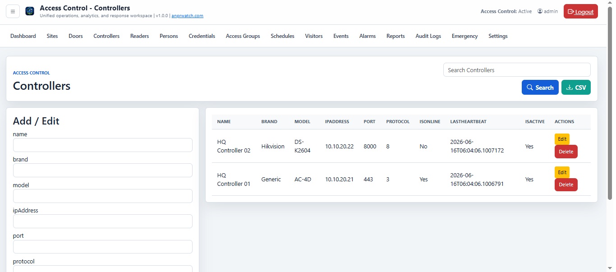
Task: Click into the model input field
Action: [x=103, y=196]
